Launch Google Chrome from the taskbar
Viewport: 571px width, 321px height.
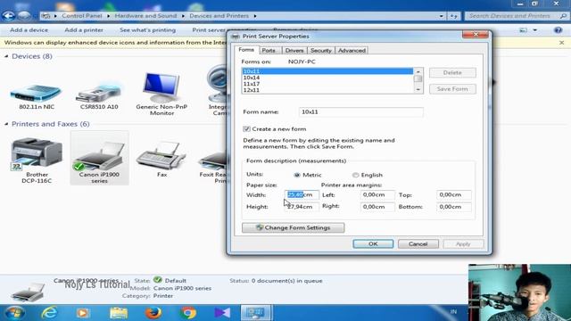point(188,313)
